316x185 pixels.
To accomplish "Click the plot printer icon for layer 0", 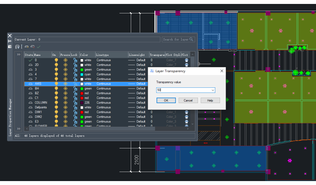I will [186, 60].
